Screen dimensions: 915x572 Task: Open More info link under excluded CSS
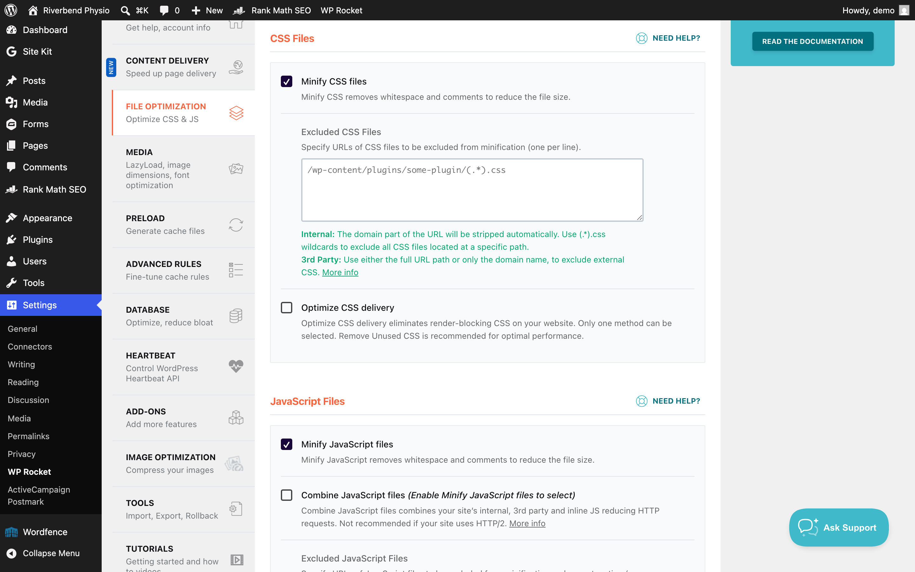pyautogui.click(x=340, y=272)
